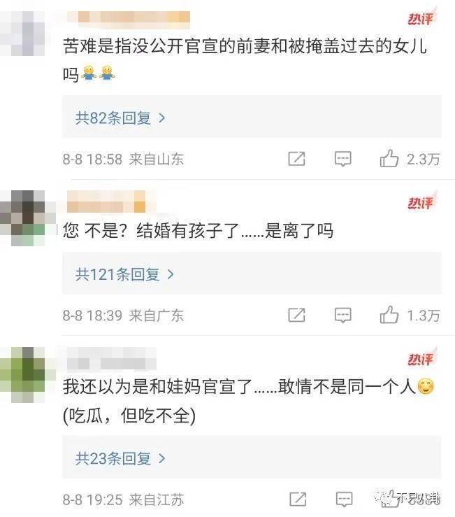Tap 热评 badge on first comment
455x517 pixels.
[x=421, y=18]
